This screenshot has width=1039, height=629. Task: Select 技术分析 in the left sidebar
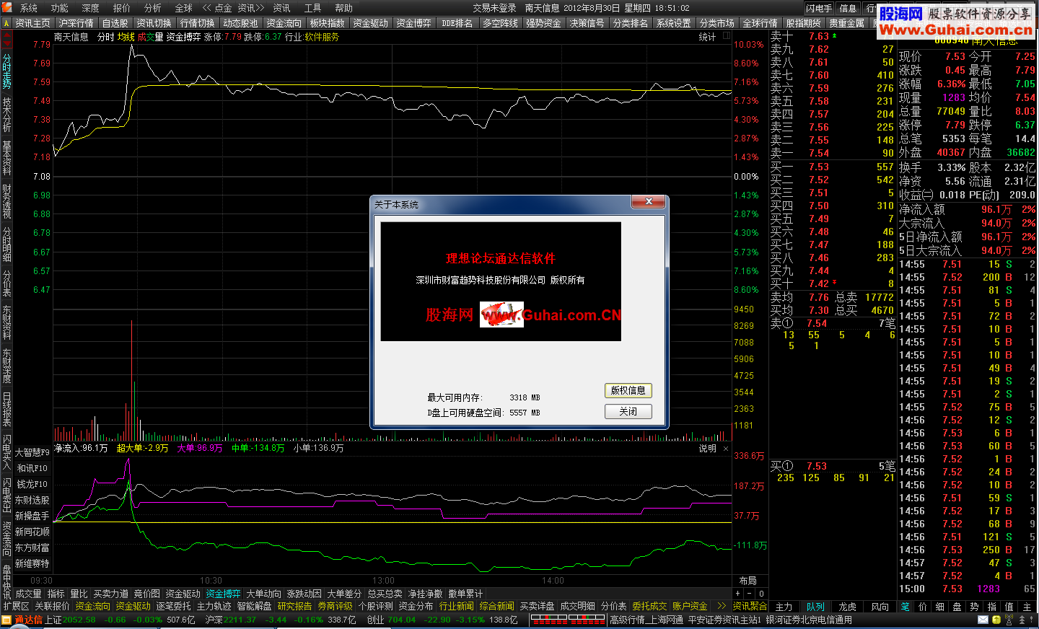pos(6,115)
